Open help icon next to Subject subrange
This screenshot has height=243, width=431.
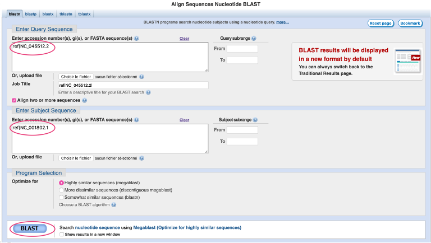pyautogui.click(x=255, y=120)
